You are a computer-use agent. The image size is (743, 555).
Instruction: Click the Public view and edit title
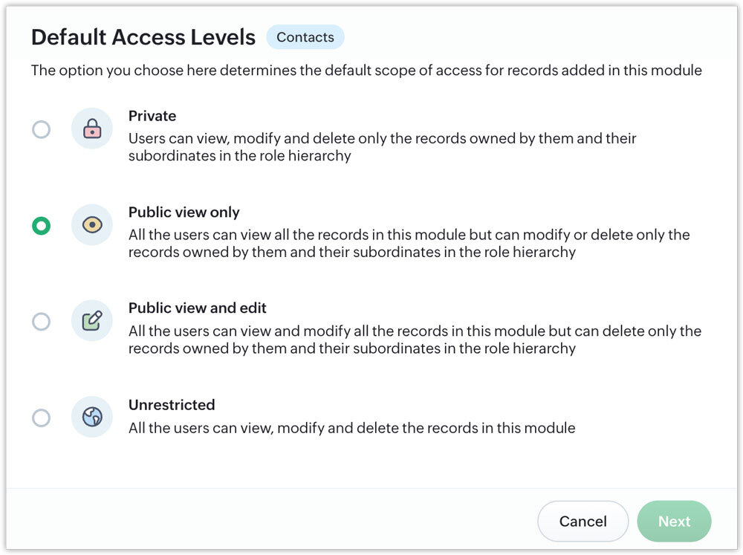197,308
